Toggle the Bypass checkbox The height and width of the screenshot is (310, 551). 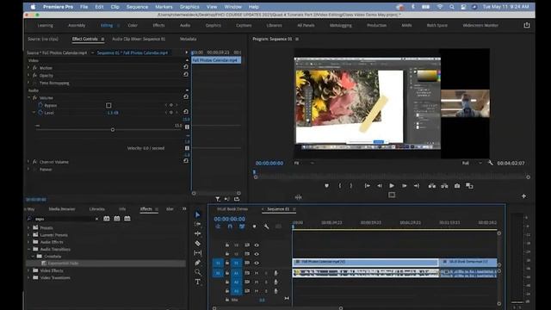pyautogui.click(x=108, y=105)
